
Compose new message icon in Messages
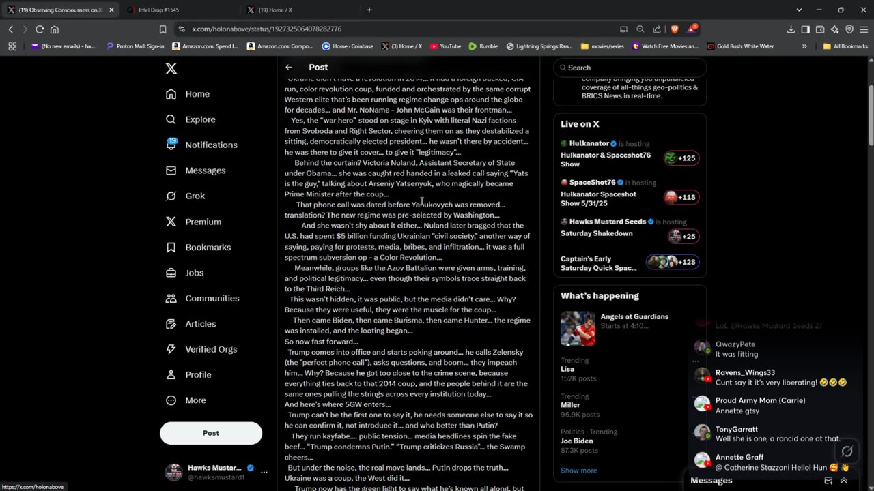coord(828,481)
